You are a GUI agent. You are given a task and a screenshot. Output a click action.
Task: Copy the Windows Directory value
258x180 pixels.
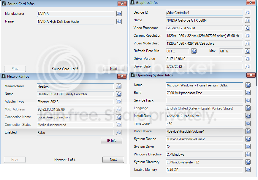point(248,155)
